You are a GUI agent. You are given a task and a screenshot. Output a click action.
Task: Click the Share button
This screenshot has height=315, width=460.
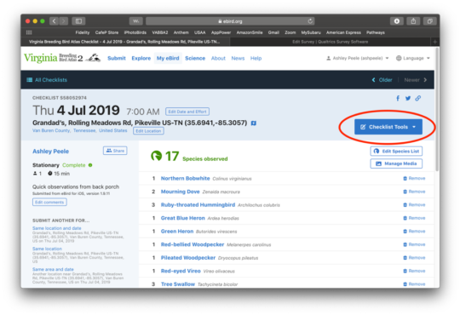[115, 151]
